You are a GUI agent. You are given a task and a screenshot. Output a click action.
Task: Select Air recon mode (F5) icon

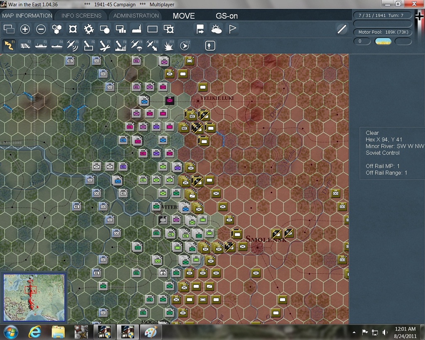click(x=73, y=46)
